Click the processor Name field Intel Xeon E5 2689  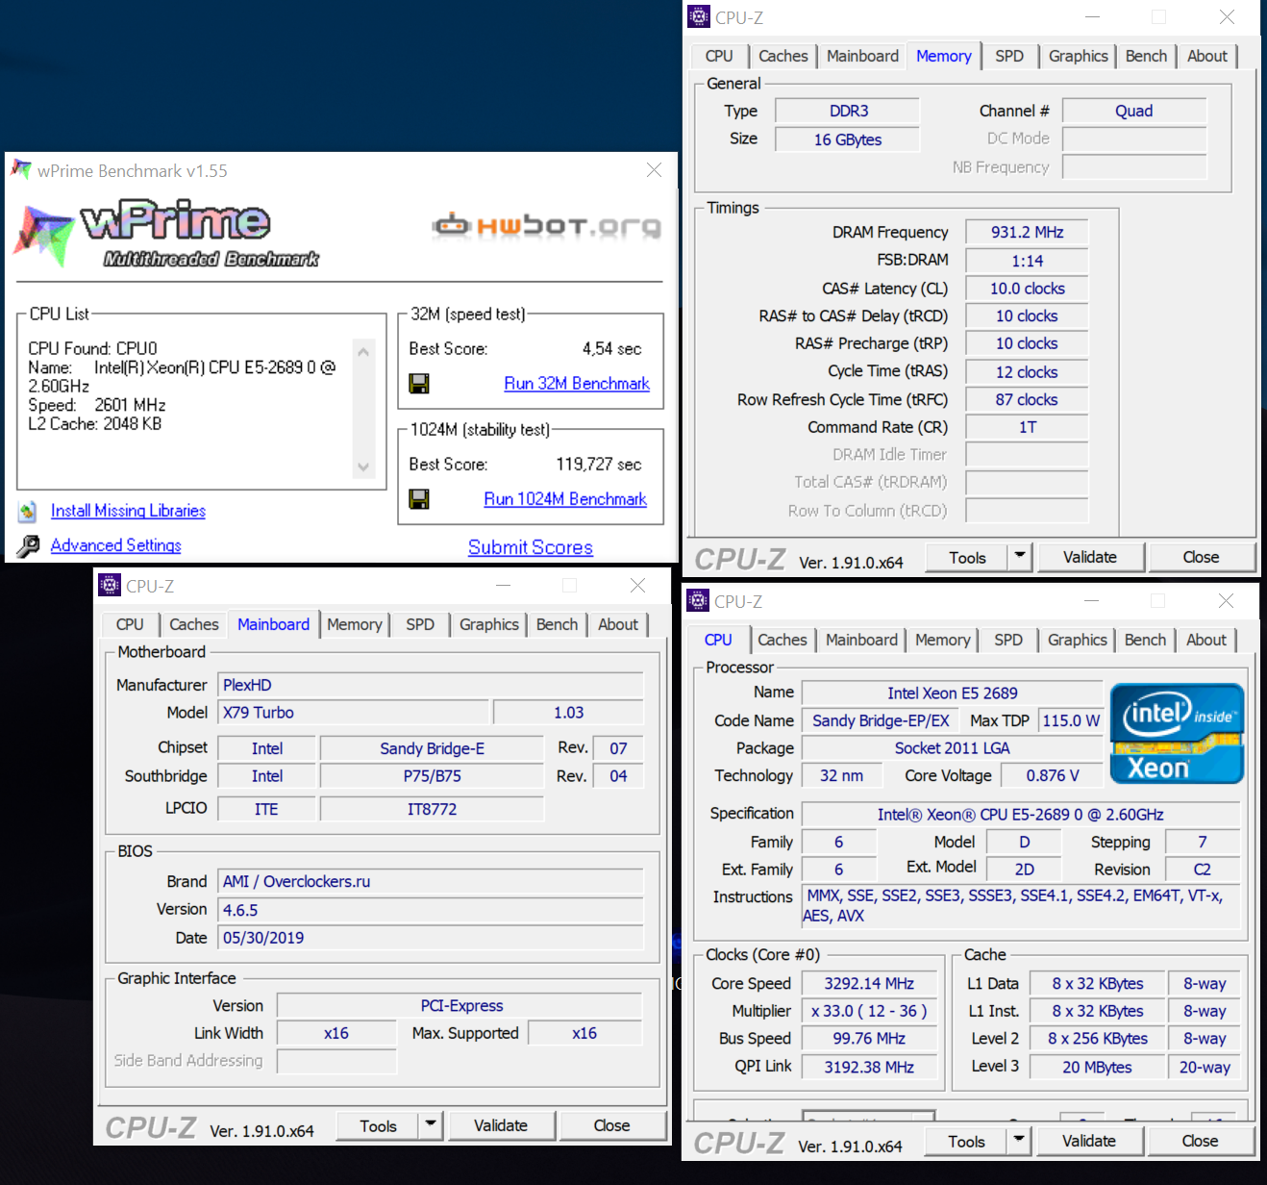click(952, 693)
